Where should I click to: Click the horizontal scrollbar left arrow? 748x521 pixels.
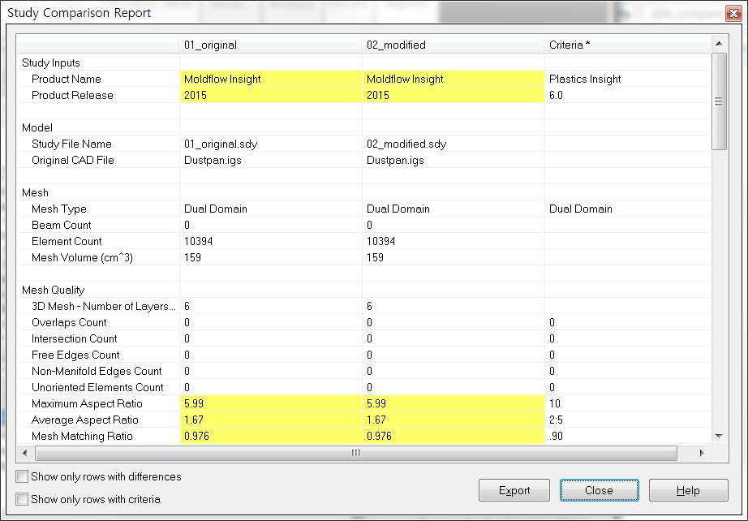coord(25,454)
